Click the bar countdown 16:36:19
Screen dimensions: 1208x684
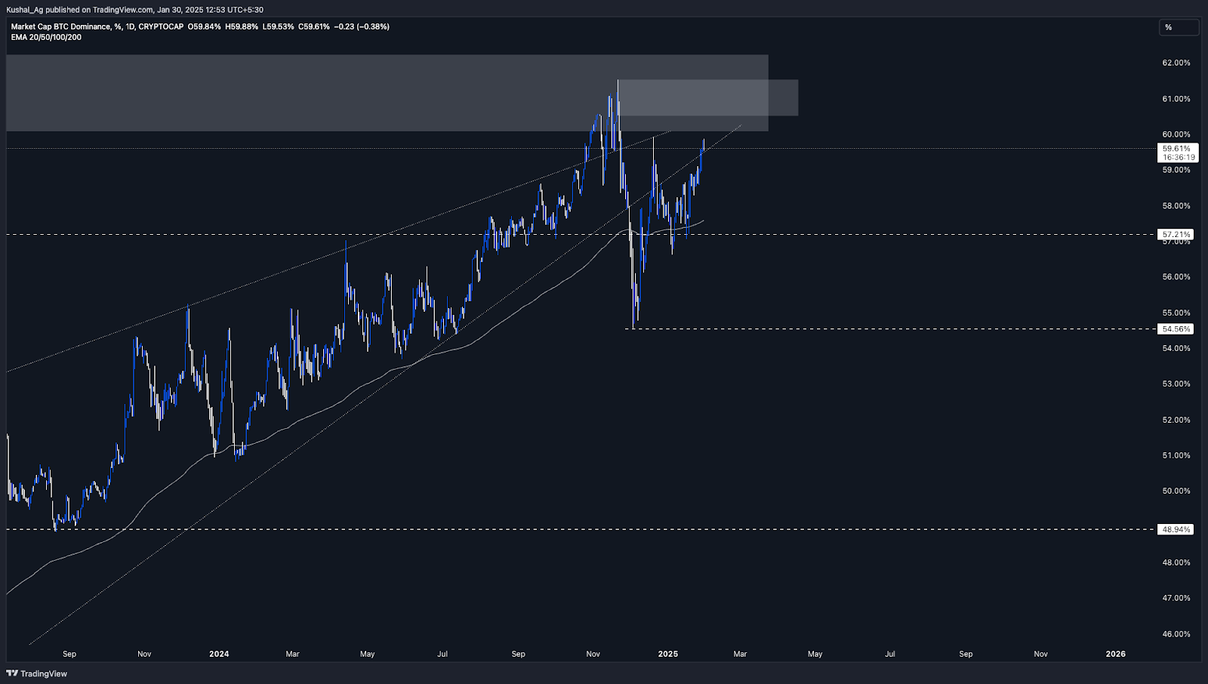pos(1179,158)
